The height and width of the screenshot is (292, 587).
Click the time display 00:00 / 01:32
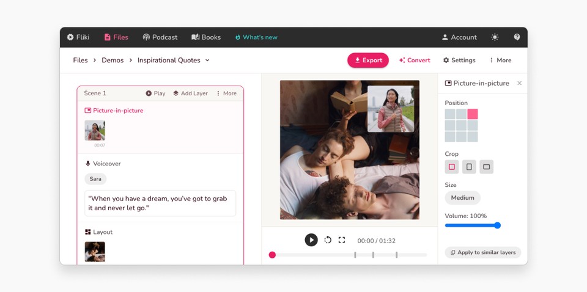[376, 241]
